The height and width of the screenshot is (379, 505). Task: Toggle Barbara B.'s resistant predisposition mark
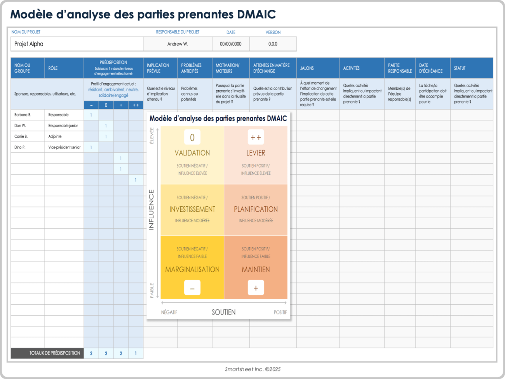click(91, 115)
